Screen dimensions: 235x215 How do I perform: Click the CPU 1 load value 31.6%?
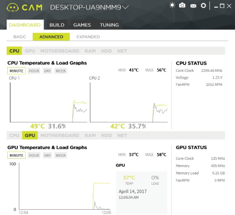pyautogui.click(x=57, y=126)
